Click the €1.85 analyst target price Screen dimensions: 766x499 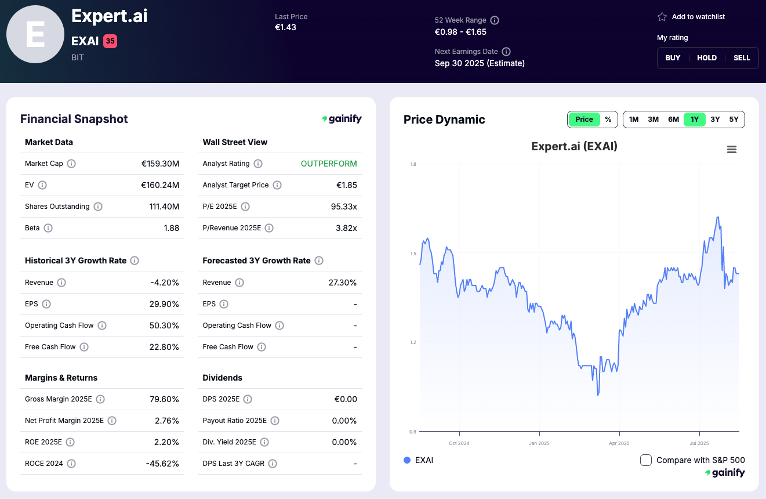(347, 185)
